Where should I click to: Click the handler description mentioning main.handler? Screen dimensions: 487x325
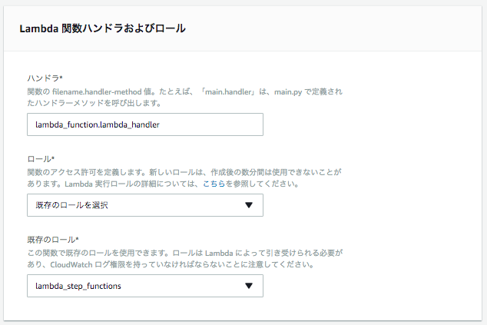coord(185,98)
